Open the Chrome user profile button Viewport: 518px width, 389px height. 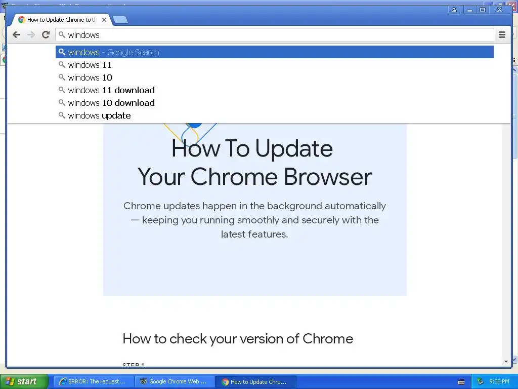[454, 10]
